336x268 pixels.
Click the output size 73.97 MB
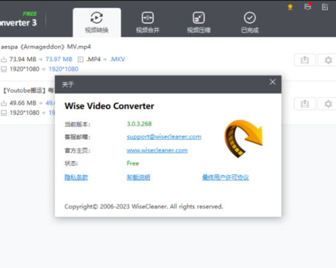coord(59,59)
